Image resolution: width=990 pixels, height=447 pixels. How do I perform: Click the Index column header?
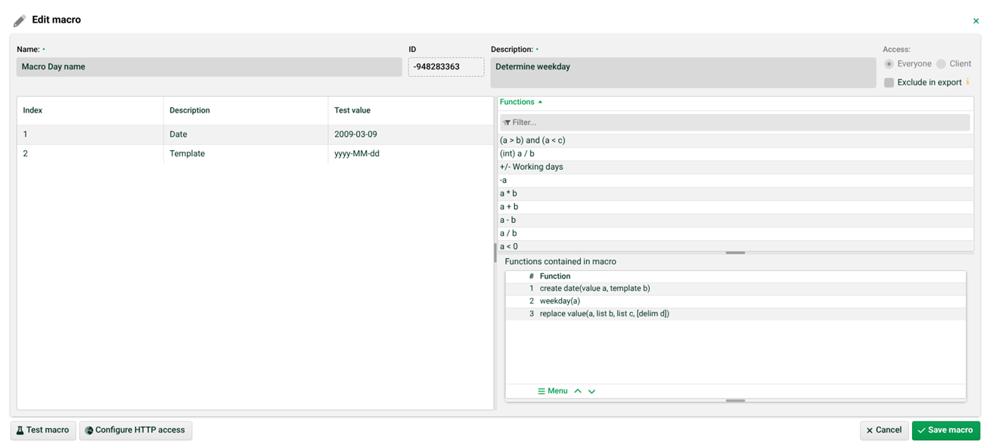click(x=90, y=110)
